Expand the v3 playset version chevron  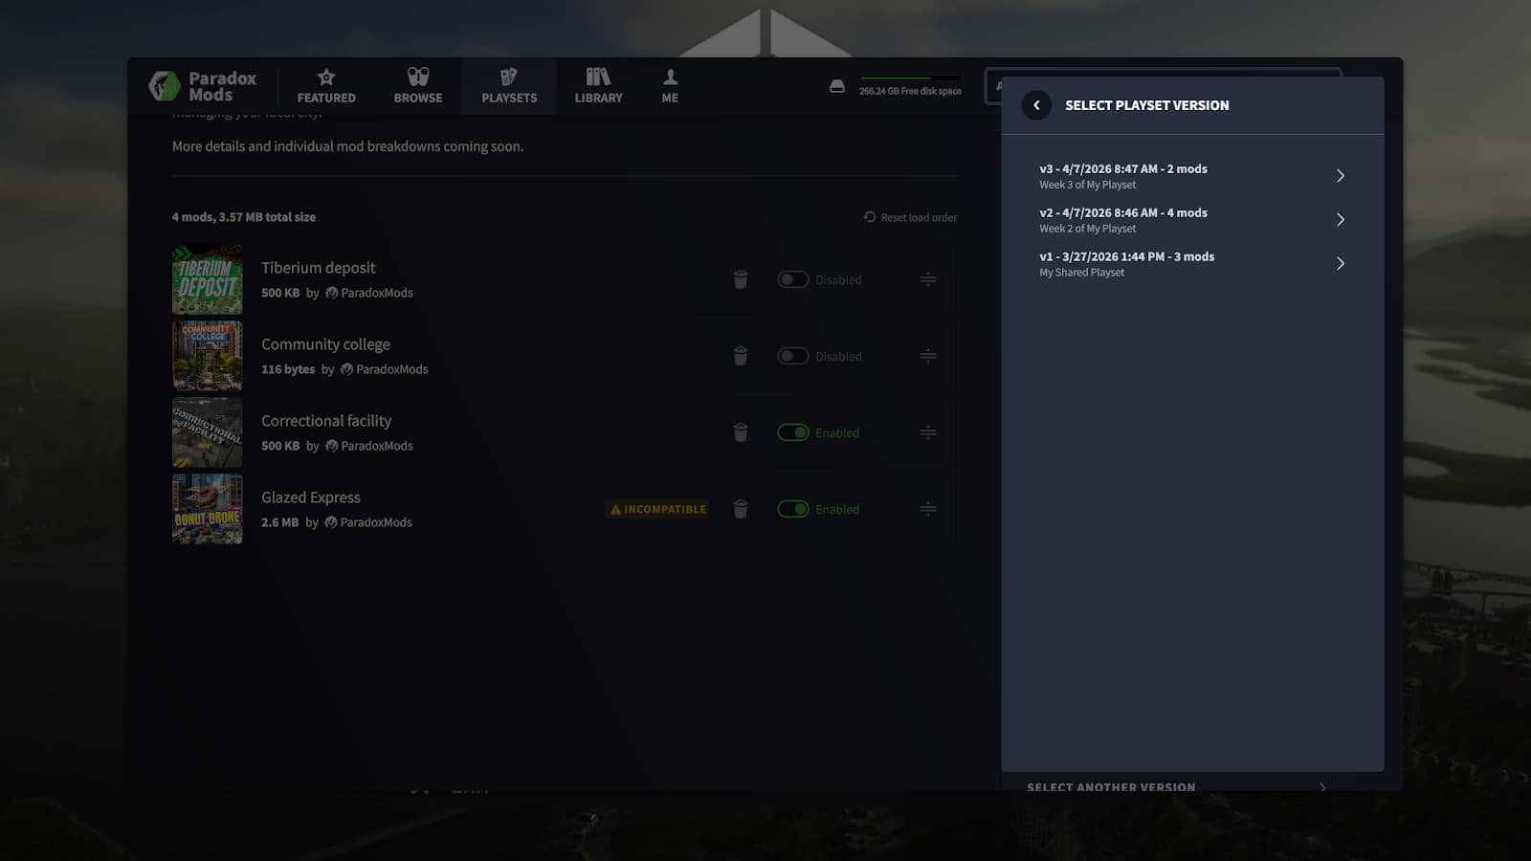coord(1340,176)
